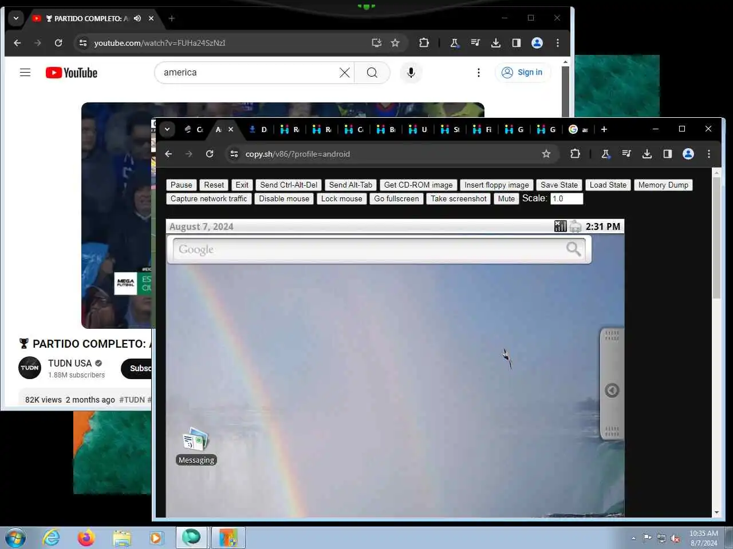Open profile avatar in copy.sh window
This screenshot has width=733, height=549.
[688, 154]
